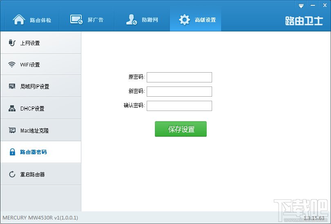Click the house icon for 路由体检
The height and width of the screenshot is (224, 331).
pos(19,20)
